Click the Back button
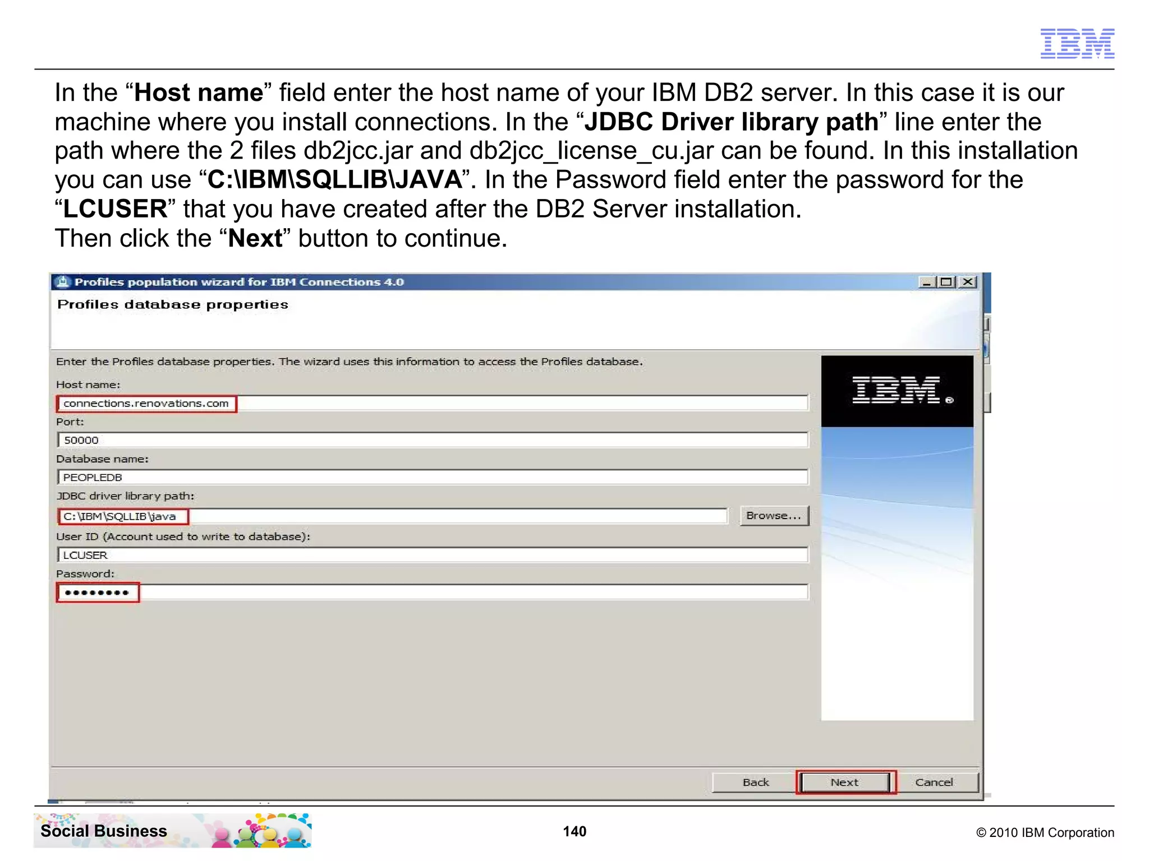This screenshot has width=1149, height=861. click(755, 782)
